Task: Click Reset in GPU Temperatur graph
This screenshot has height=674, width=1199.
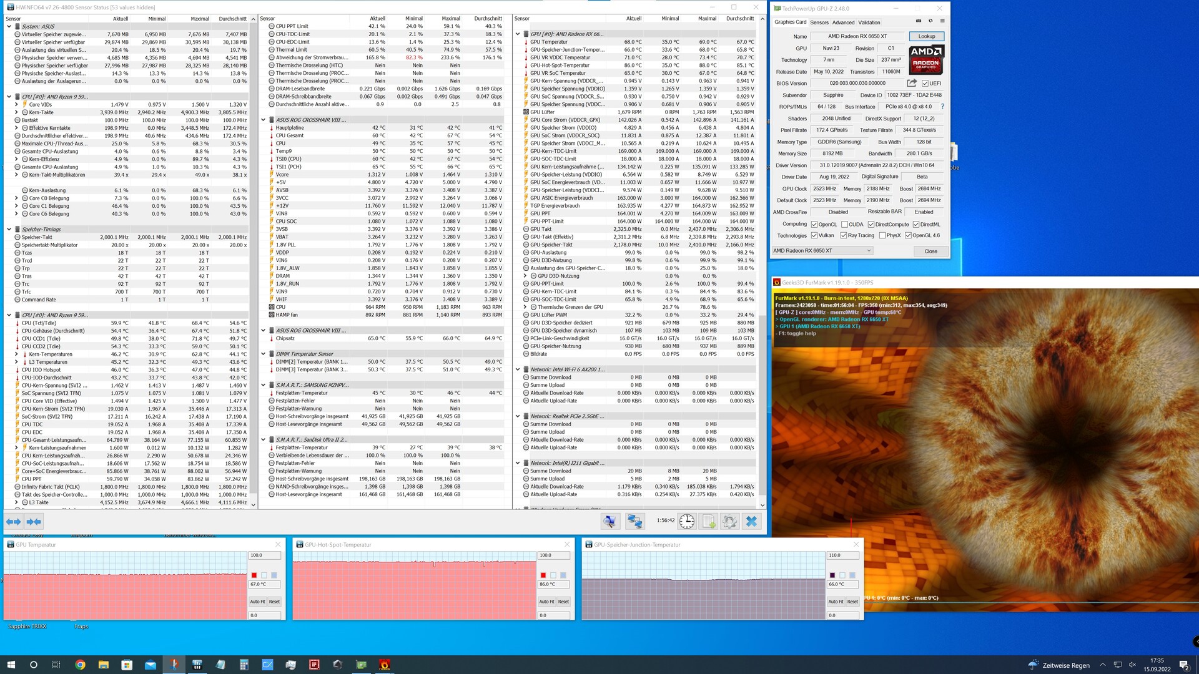Action: point(274,602)
